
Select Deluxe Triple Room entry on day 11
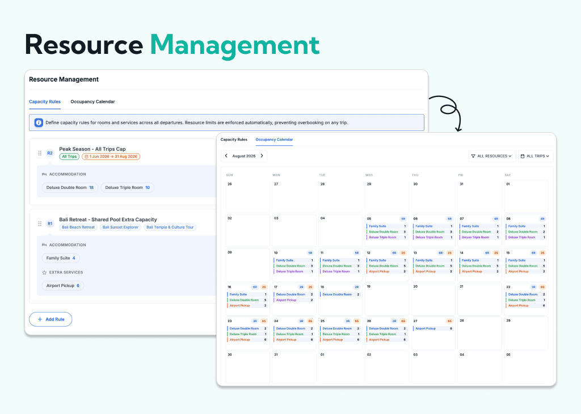click(340, 272)
